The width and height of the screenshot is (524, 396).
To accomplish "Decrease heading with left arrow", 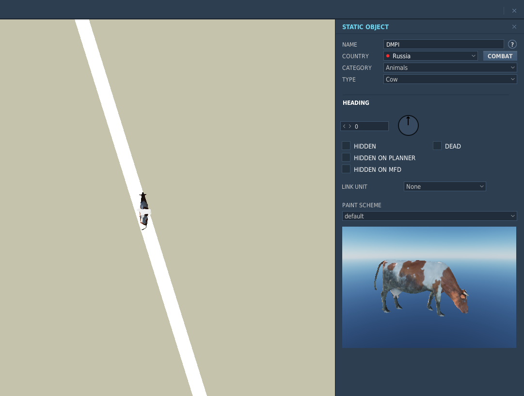I will click(344, 126).
